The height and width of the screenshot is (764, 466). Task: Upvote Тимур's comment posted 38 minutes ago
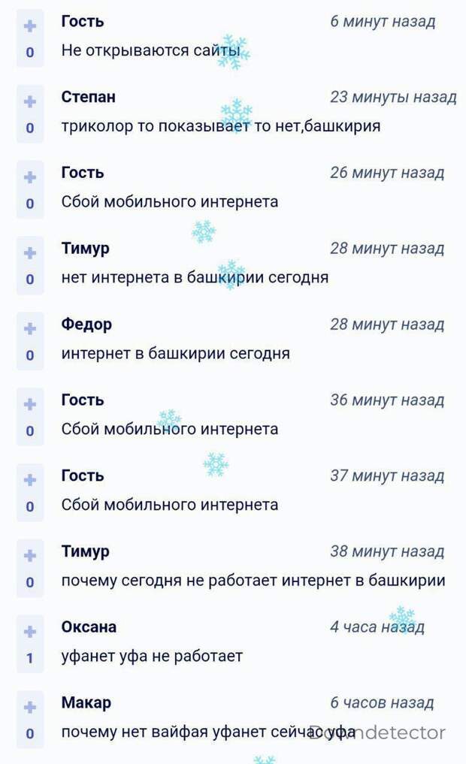point(30,556)
